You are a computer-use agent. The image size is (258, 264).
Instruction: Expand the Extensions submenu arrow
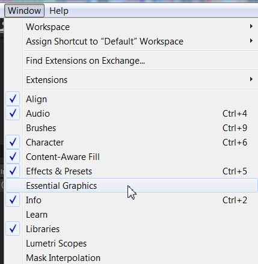pyautogui.click(x=251, y=79)
